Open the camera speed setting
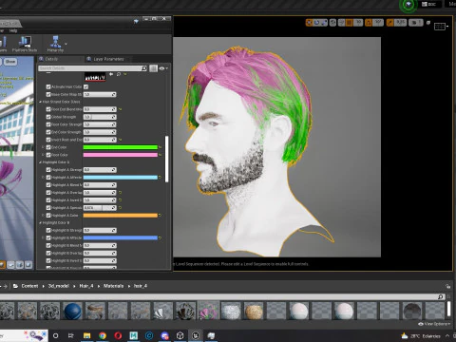The height and width of the screenshot is (342, 456). click(x=416, y=23)
